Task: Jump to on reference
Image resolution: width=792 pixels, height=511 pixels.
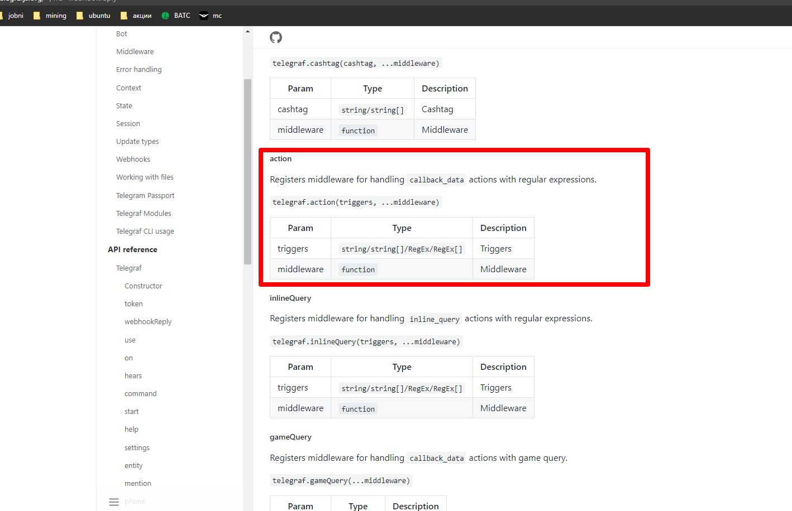Action: 128,358
